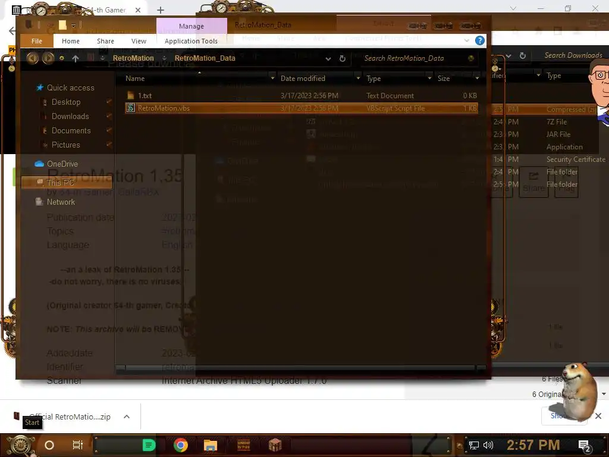Viewport: 609px width, 457px height.
Task: Click the 0 KB size of 1.txt
Action: (470, 96)
